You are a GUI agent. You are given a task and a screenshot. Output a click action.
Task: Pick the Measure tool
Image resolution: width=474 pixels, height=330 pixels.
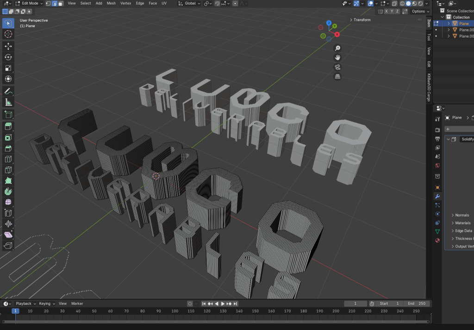(8, 102)
